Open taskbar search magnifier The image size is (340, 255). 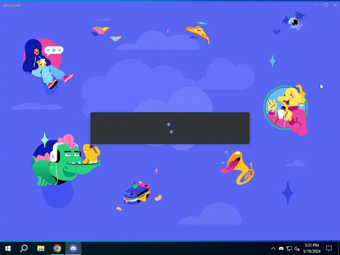24,248
